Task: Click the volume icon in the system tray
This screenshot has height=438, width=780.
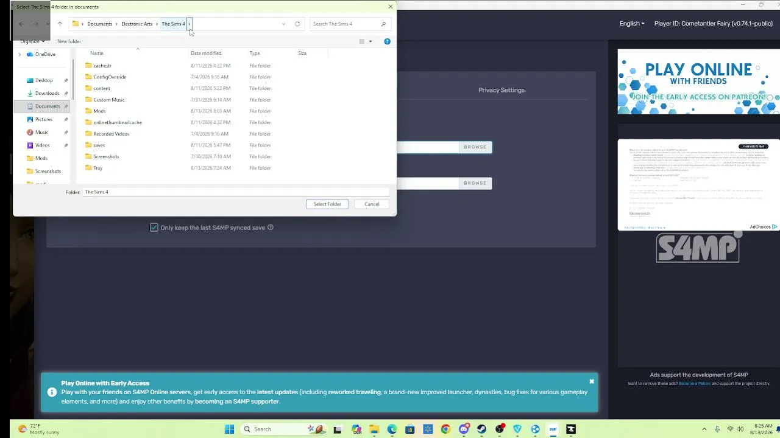Action: (x=740, y=429)
